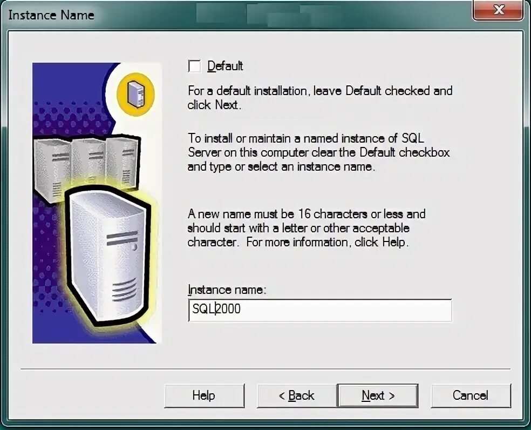This screenshot has width=531, height=430.
Task: Cancel the instance name setup
Action: 471,395
